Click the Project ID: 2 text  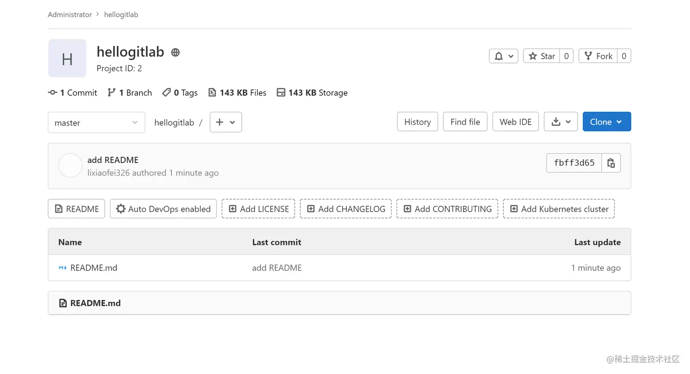[119, 68]
